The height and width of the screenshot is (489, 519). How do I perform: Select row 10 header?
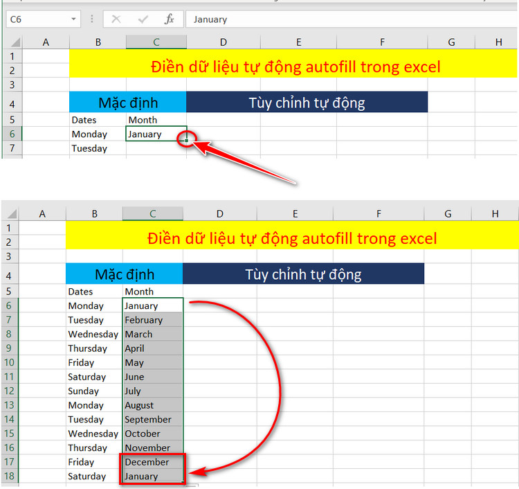(9, 362)
